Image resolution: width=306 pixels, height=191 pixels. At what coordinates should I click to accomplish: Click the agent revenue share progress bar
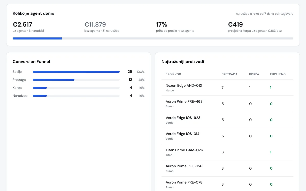pyautogui.click(x=153, y=38)
